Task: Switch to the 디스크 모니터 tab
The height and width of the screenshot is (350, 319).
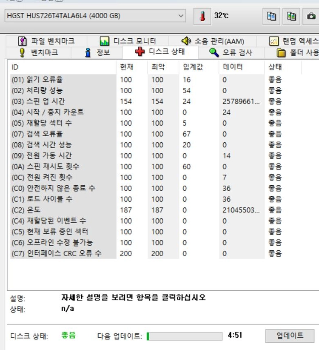Action: coord(128,41)
